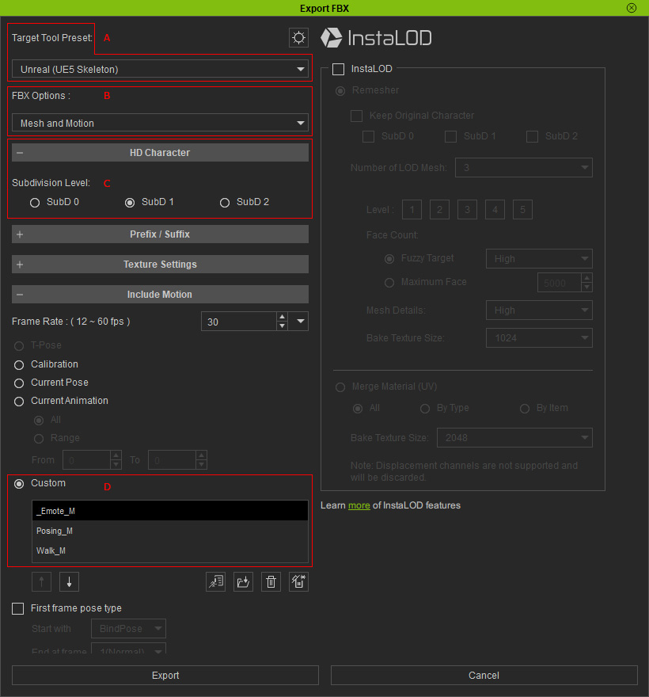Expand the Texture Settings section
This screenshot has height=697, width=649.
coord(160,265)
